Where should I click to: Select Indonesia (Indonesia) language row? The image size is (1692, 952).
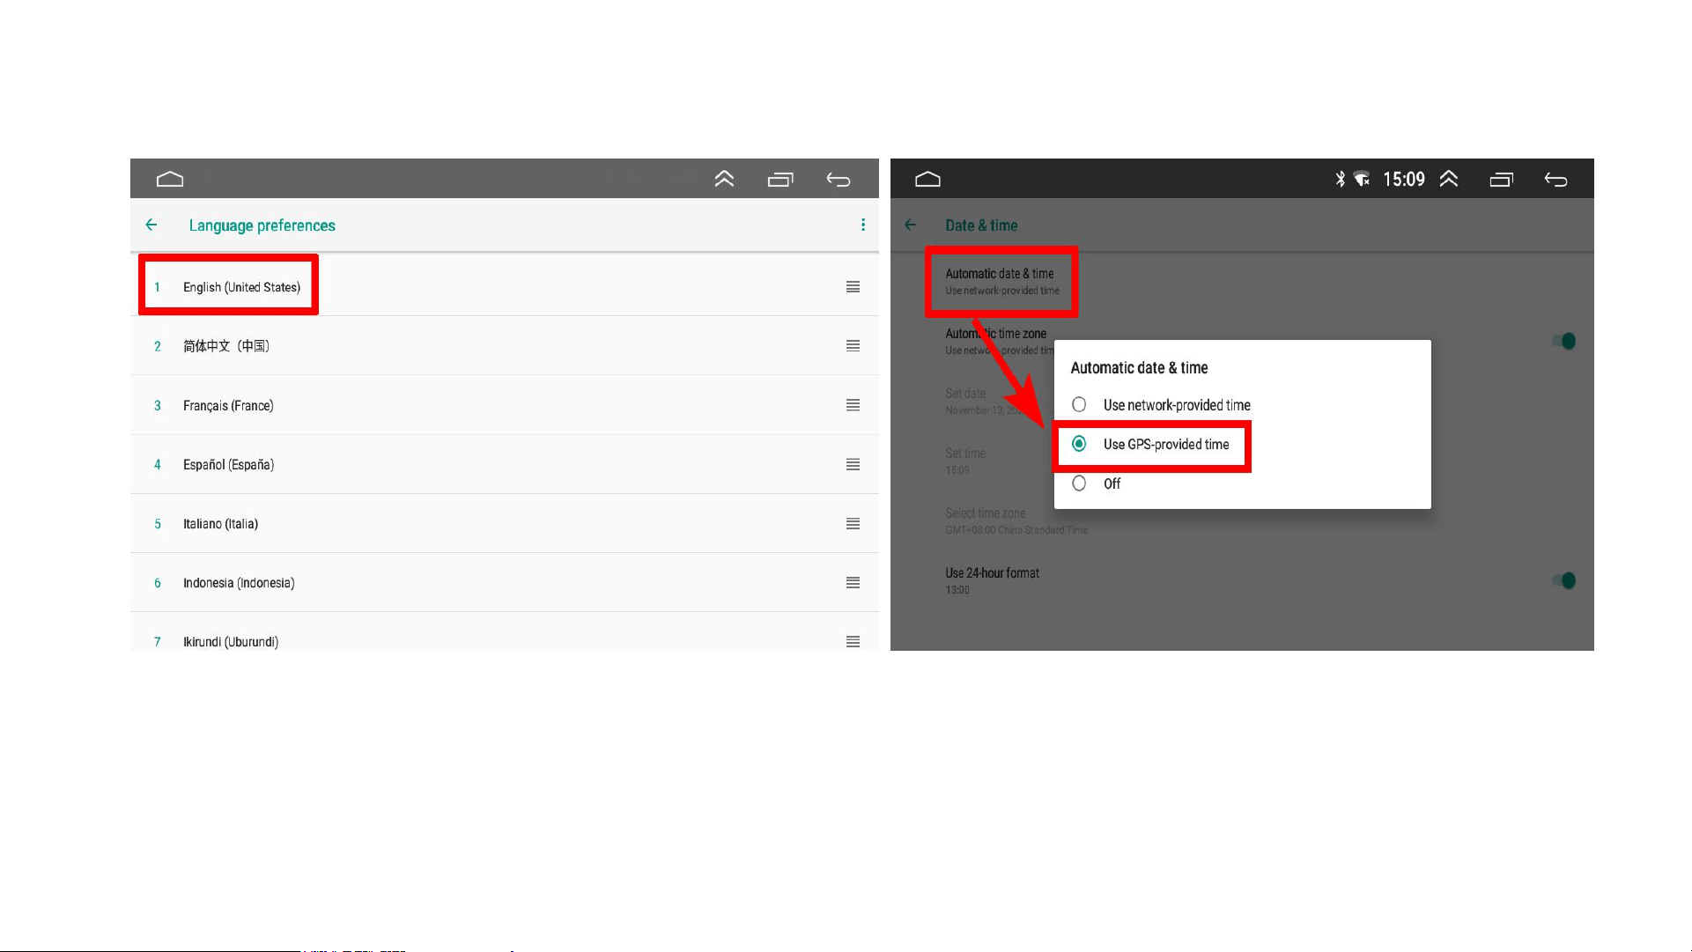[x=505, y=582]
